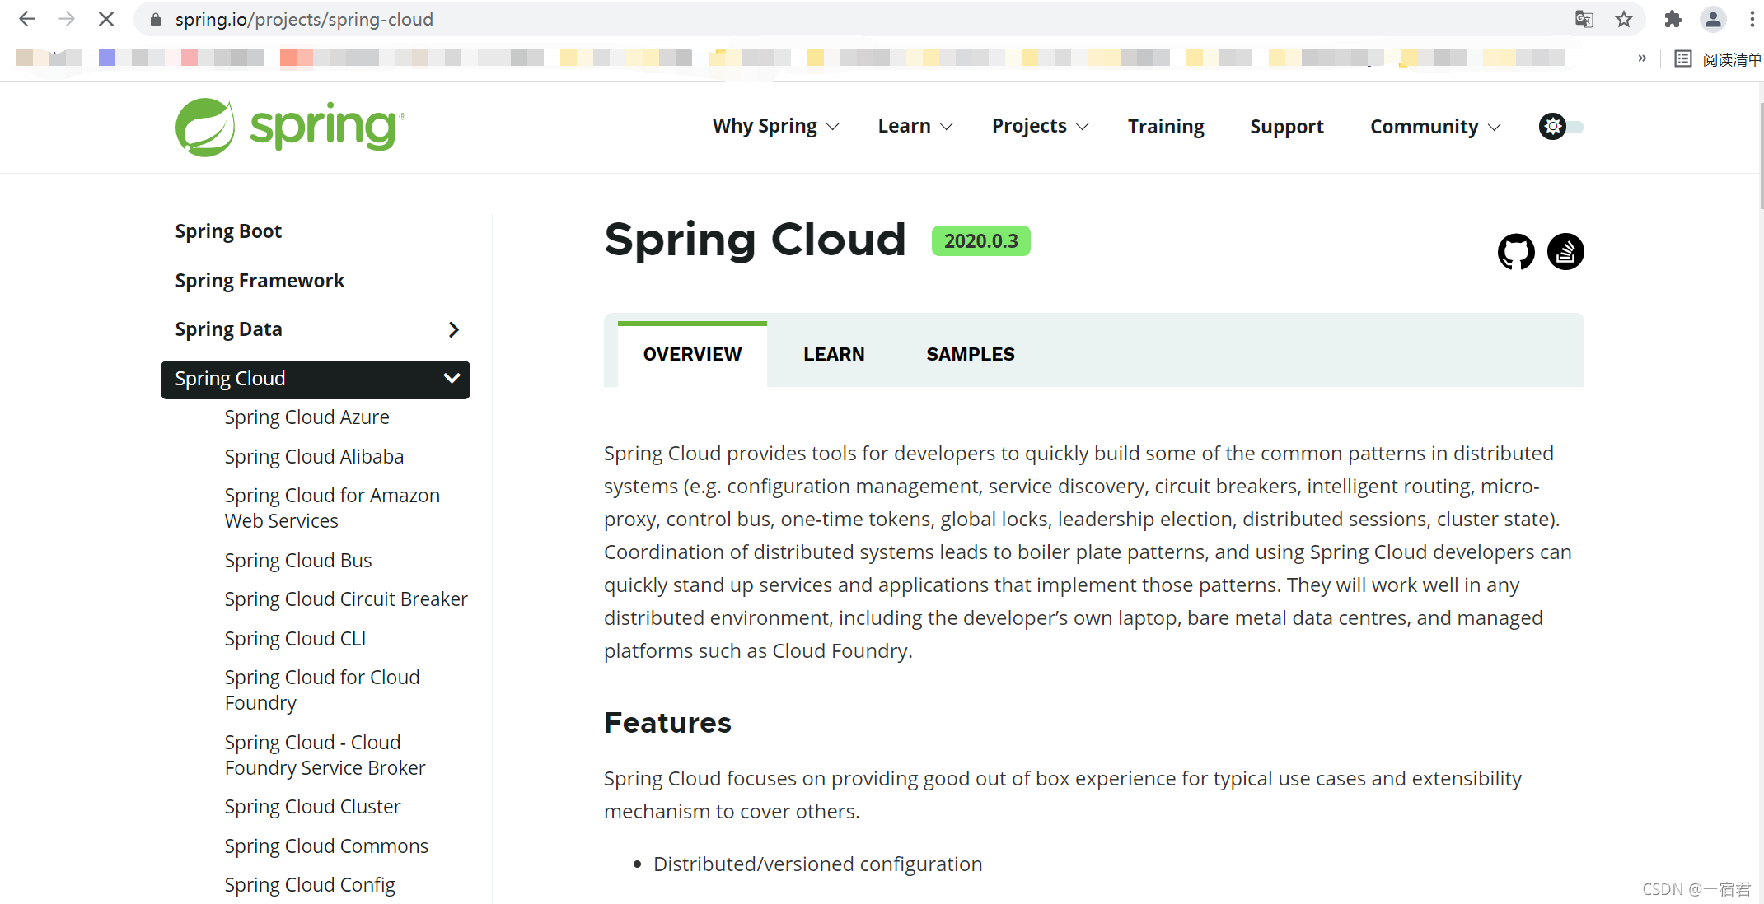Image resolution: width=1764 pixels, height=904 pixels.
Task: Open Spring Boot in the sidebar
Action: 228,231
